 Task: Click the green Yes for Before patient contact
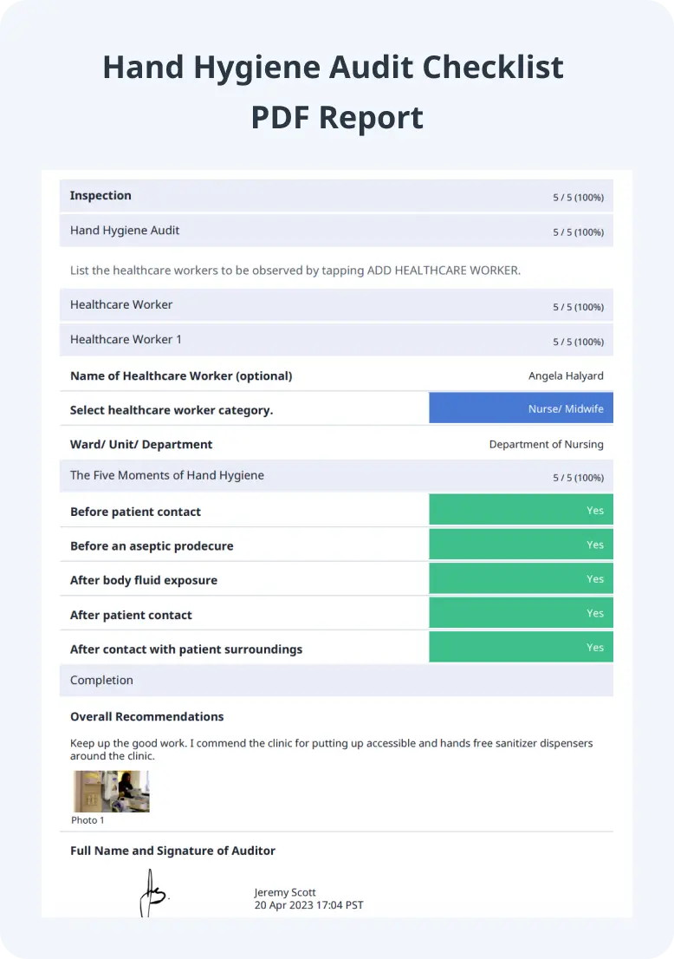[x=522, y=510]
